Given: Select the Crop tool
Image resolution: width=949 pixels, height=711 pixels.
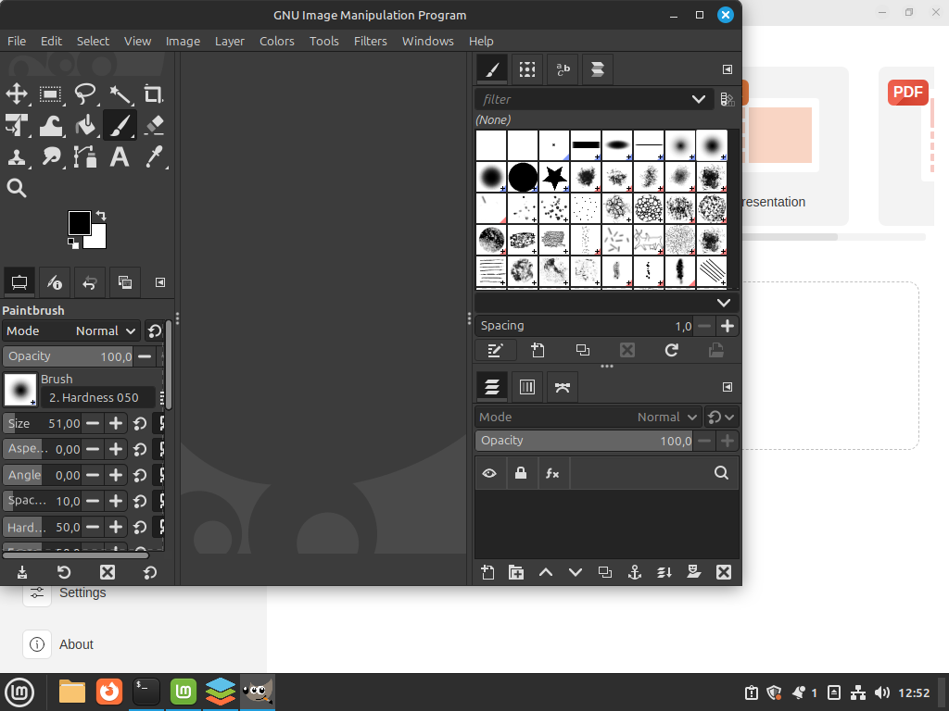Looking at the screenshot, I should point(154,94).
